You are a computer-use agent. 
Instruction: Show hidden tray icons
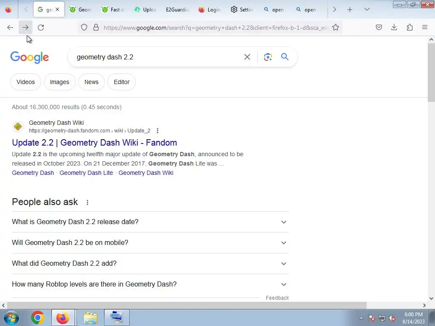tap(361, 318)
